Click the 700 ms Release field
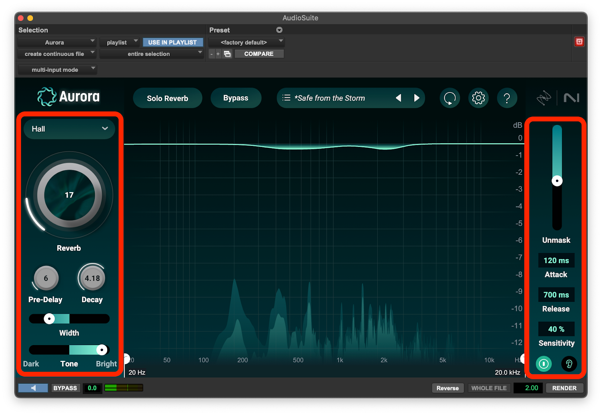 tap(556, 295)
